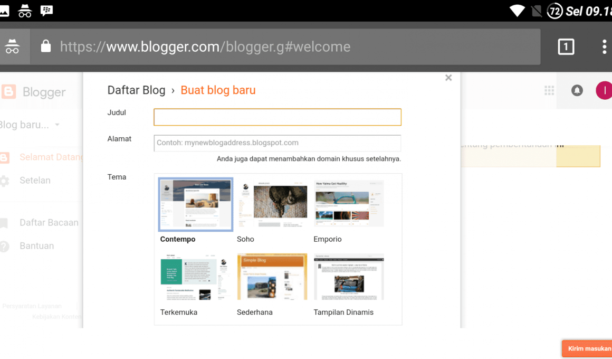Screen dimensions: 612x359
Task: Open the Google apps grid icon
Action: coord(549,91)
